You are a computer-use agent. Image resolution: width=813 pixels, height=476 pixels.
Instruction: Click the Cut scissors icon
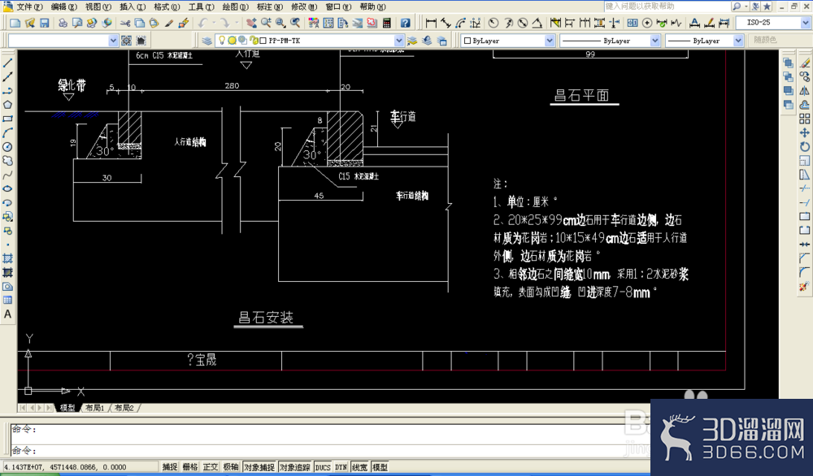(x=125, y=23)
